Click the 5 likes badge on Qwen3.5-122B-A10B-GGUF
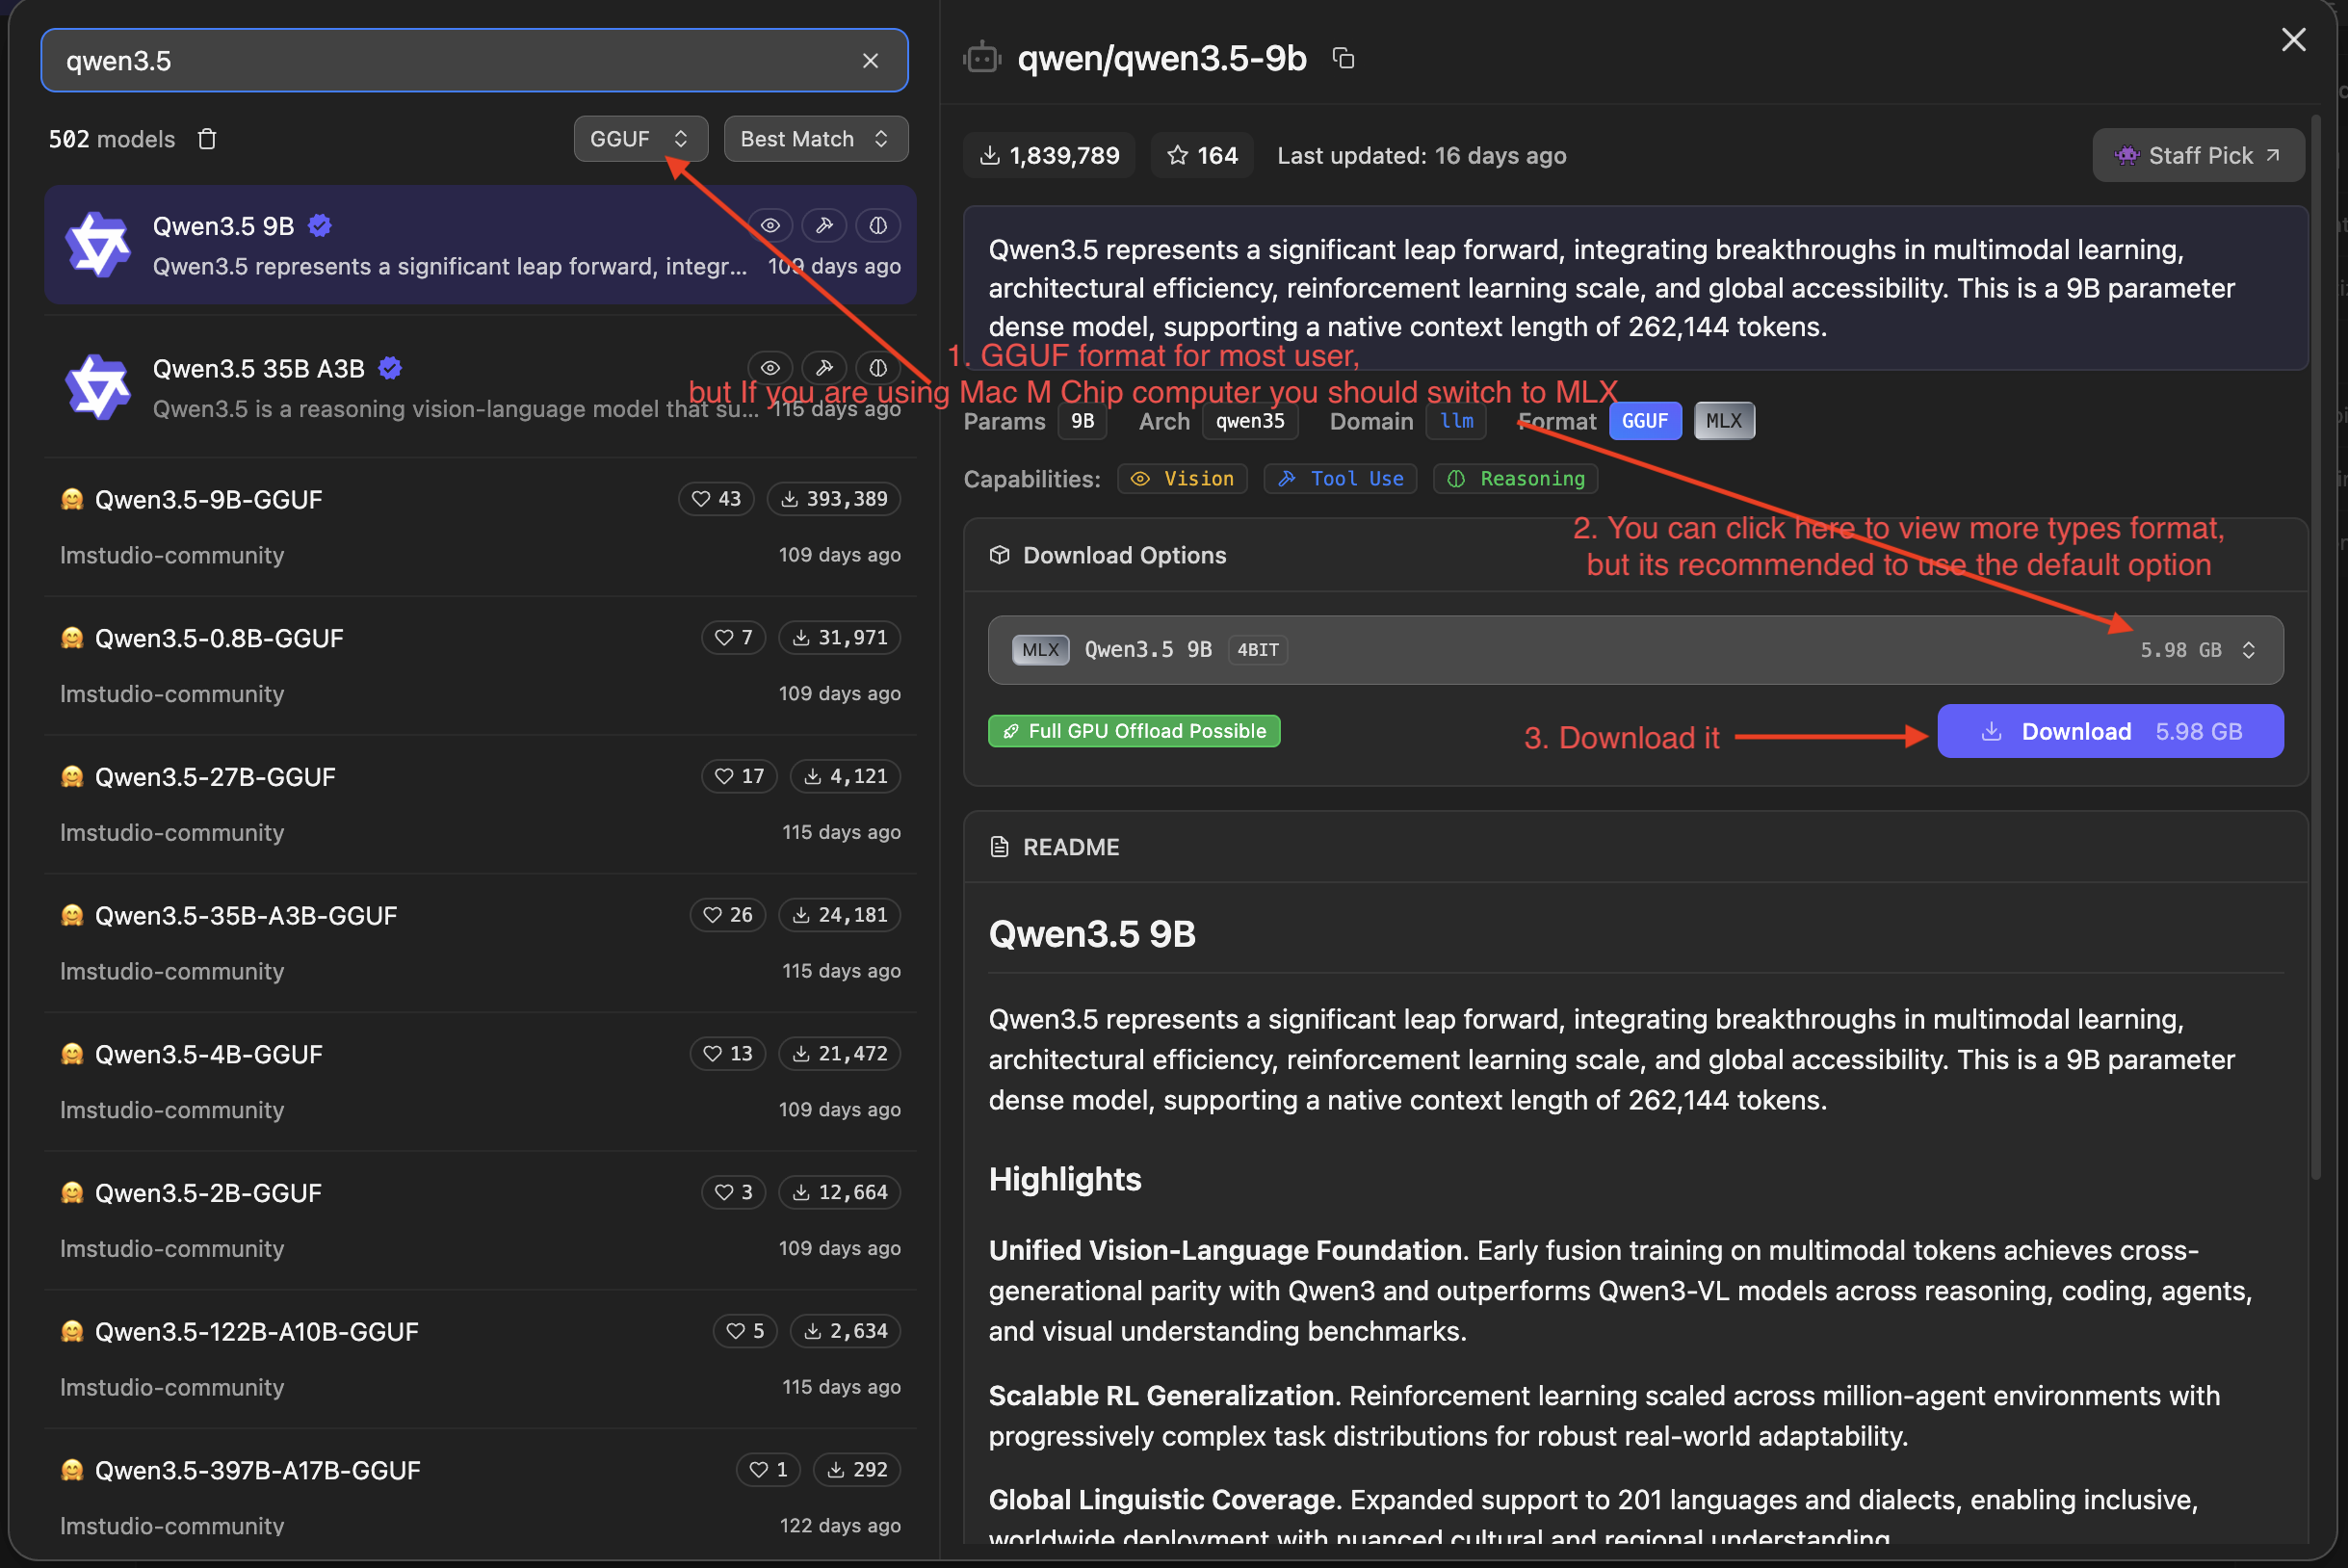Screen dimensions: 2348x1568 click(x=745, y=1331)
